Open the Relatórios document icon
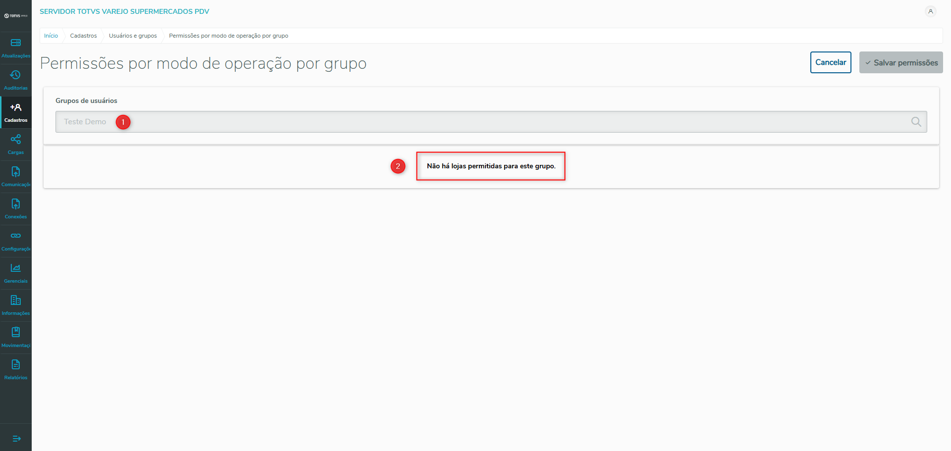Viewport: 951px width, 451px height. 16,365
